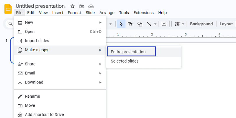
Task: Choose the Text box tool
Action: click(130, 24)
